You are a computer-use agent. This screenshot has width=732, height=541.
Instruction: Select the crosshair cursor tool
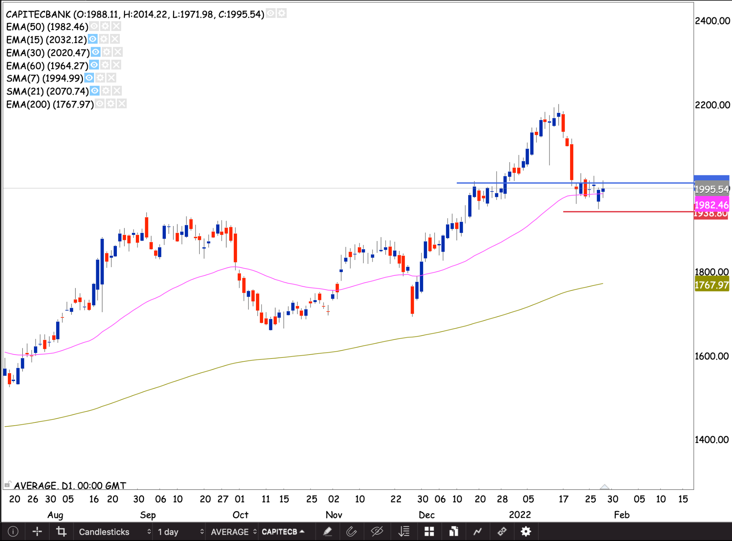37,532
